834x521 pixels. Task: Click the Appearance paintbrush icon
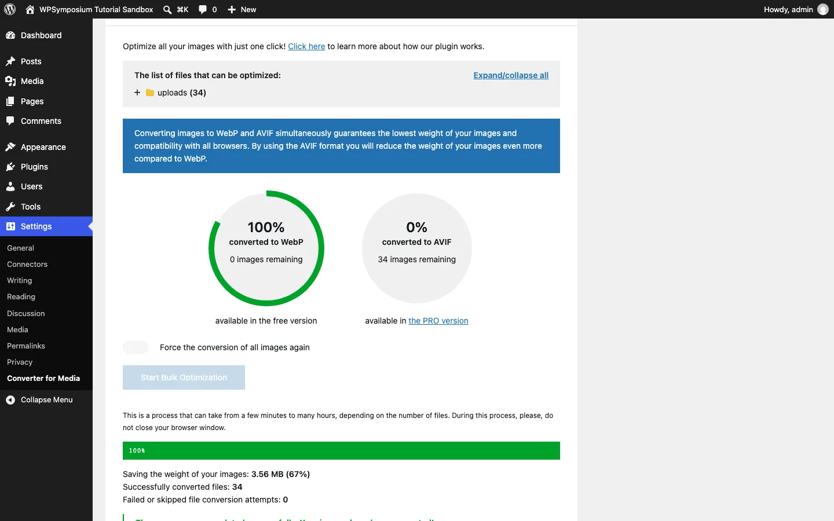tap(10, 147)
